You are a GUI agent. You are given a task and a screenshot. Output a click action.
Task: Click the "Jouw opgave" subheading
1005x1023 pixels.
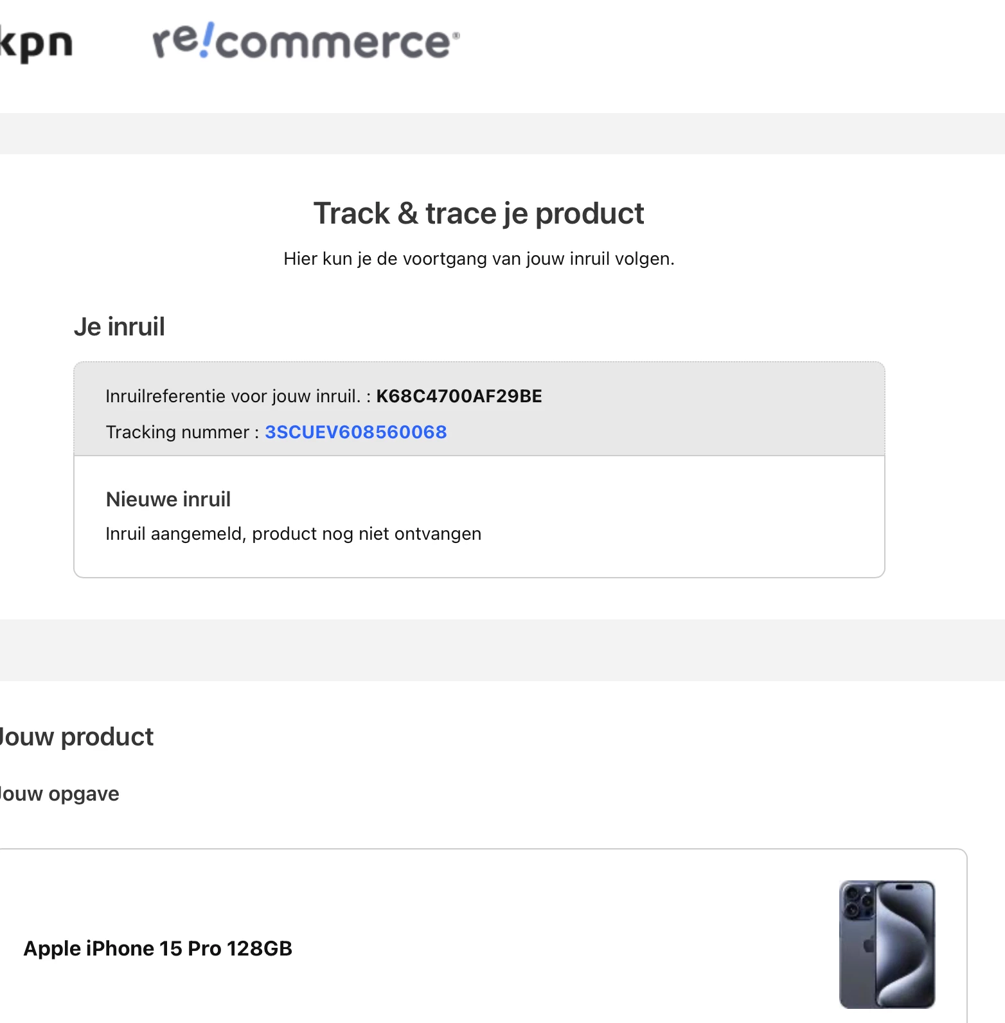point(59,794)
